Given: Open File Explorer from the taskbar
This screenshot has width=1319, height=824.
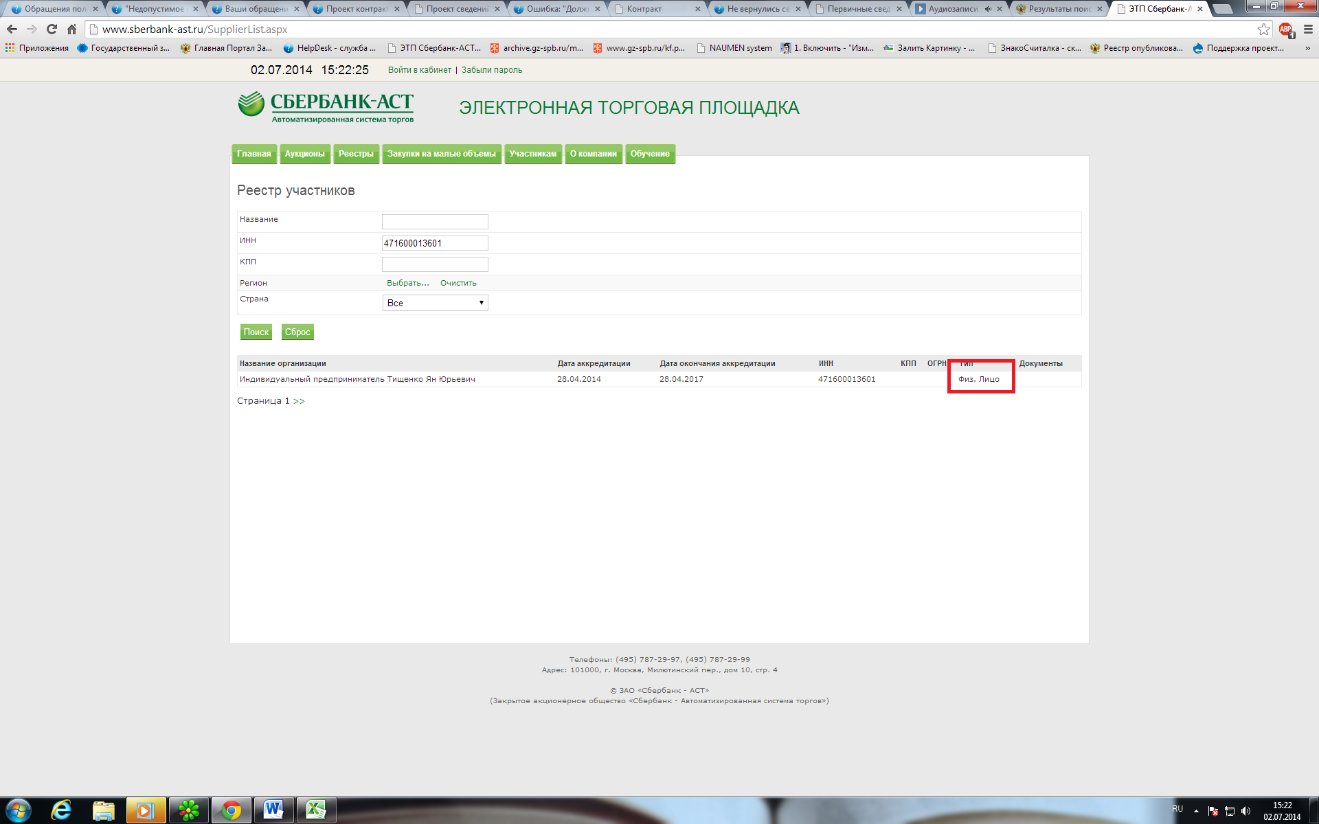Looking at the screenshot, I should (x=104, y=811).
